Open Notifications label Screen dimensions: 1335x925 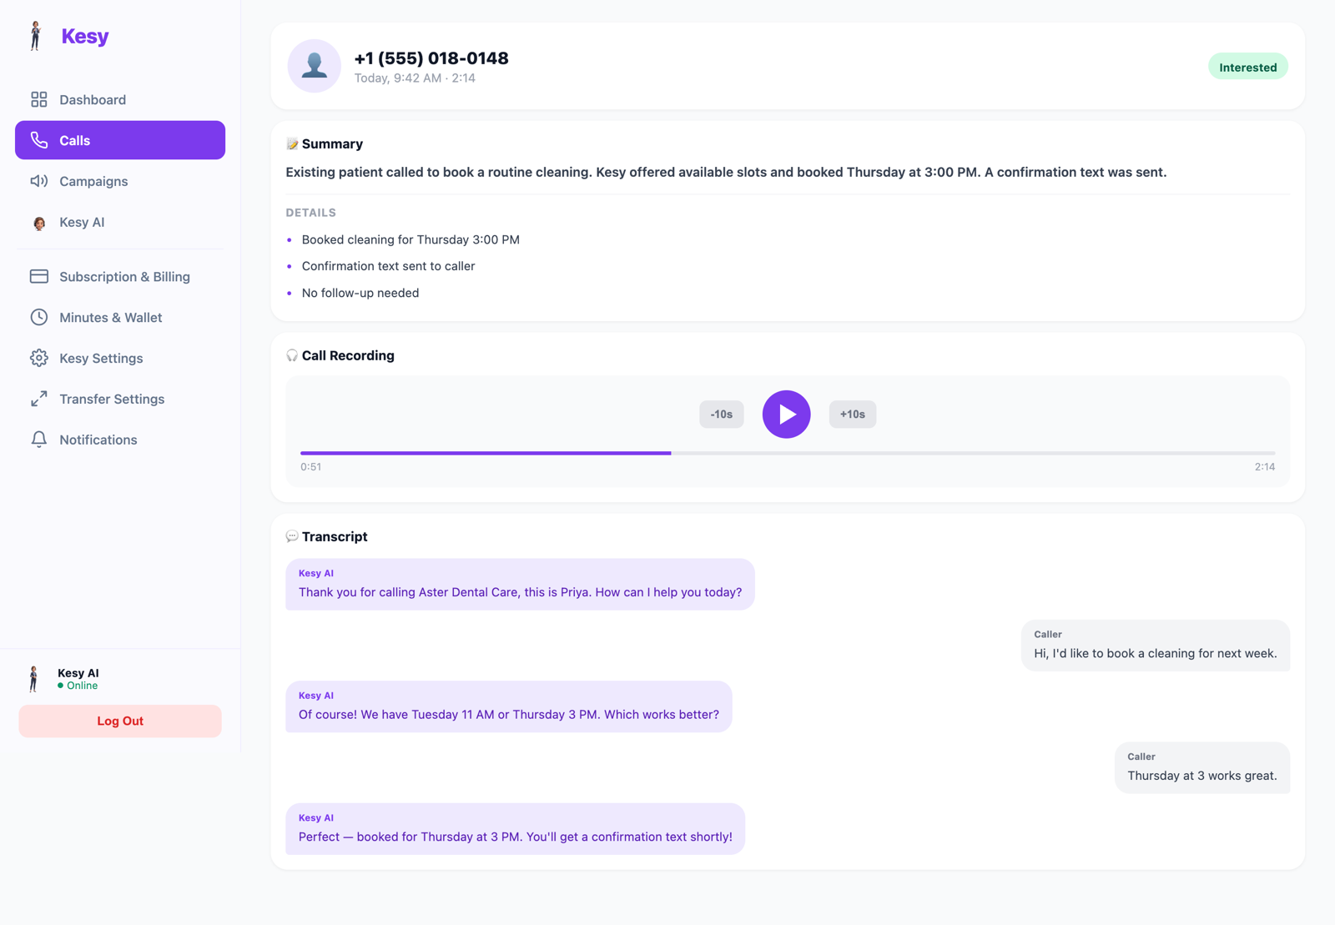(98, 440)
